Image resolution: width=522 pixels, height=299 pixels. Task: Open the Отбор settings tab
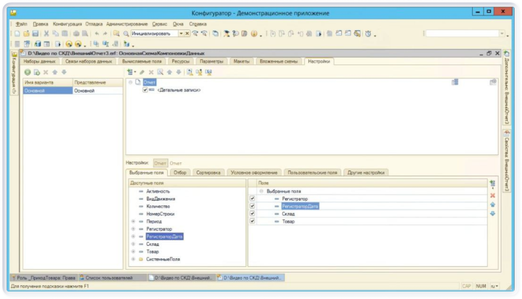coord(180,173)
